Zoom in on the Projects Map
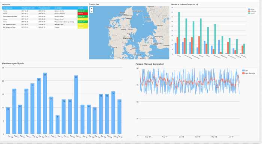 click(91, 9)
